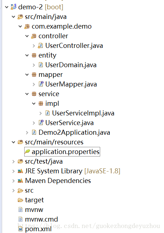The width and height of the screenshot is (164, 233).
Task: Expand the JRE System Library node
Action: coord(14,171)
